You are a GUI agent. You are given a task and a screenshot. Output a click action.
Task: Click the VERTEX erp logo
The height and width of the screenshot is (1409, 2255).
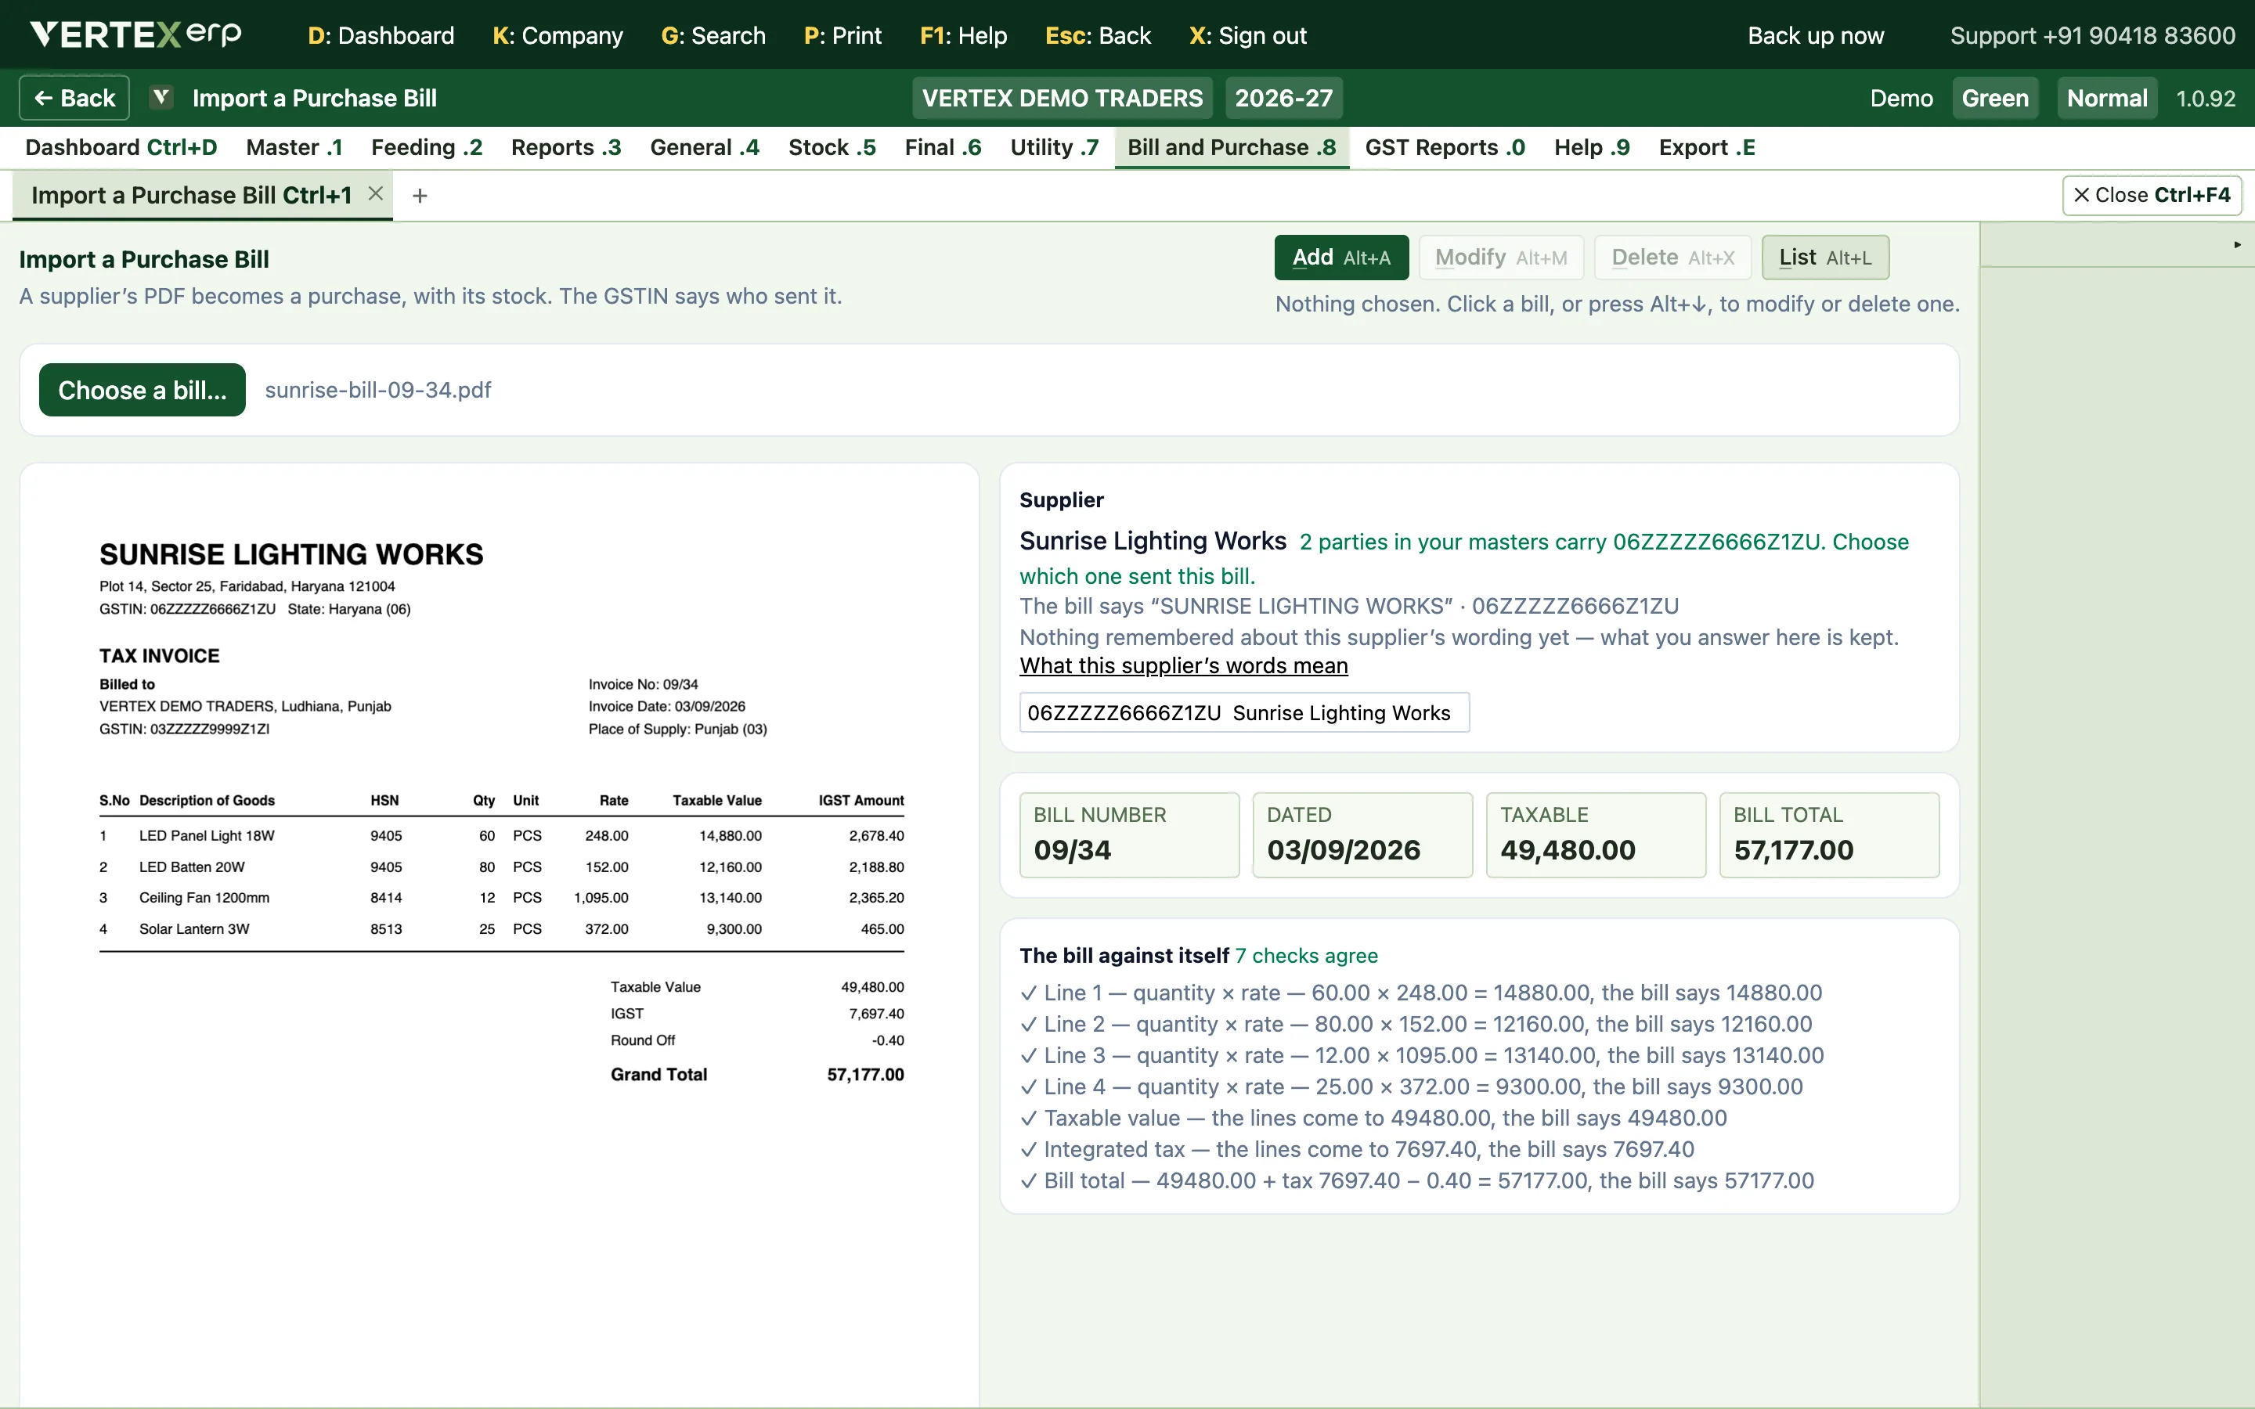tap(136, 34)
